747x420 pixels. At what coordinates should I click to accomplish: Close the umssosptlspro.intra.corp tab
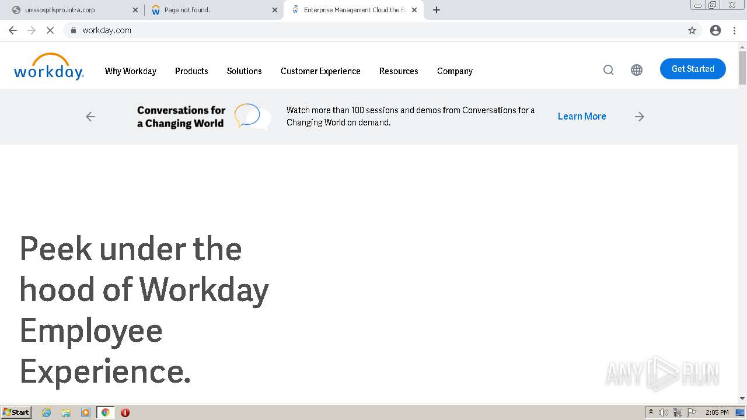[x=135, y=10]
